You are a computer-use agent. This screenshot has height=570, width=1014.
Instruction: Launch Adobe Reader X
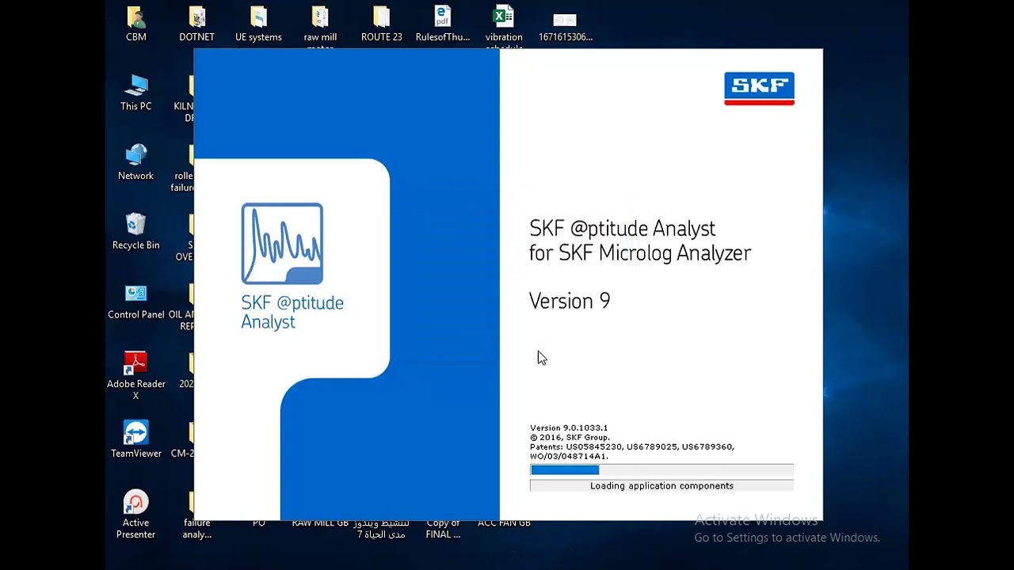pyautogui.click(x=136, y=375)
